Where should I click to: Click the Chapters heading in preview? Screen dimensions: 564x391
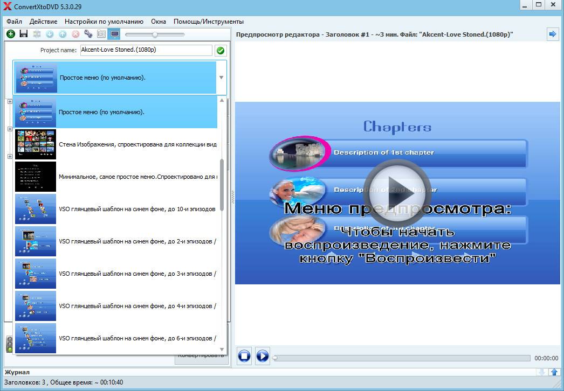pyautogui.click(x=397, y=127)
